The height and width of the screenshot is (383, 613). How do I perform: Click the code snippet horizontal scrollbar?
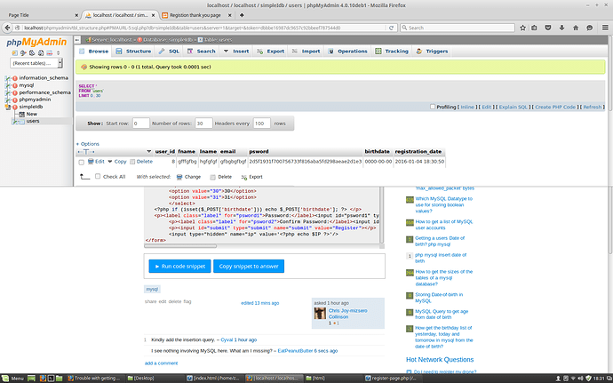tap(180, 246)
